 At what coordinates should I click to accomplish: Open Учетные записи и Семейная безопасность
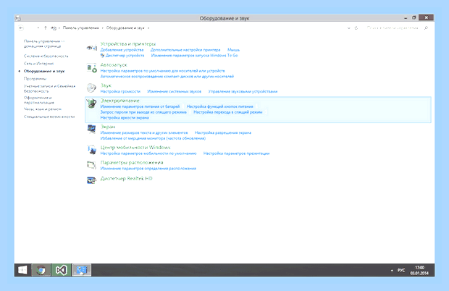coord(49,88)
